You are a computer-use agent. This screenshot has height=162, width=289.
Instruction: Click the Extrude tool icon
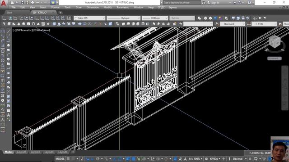pos(54,24)
